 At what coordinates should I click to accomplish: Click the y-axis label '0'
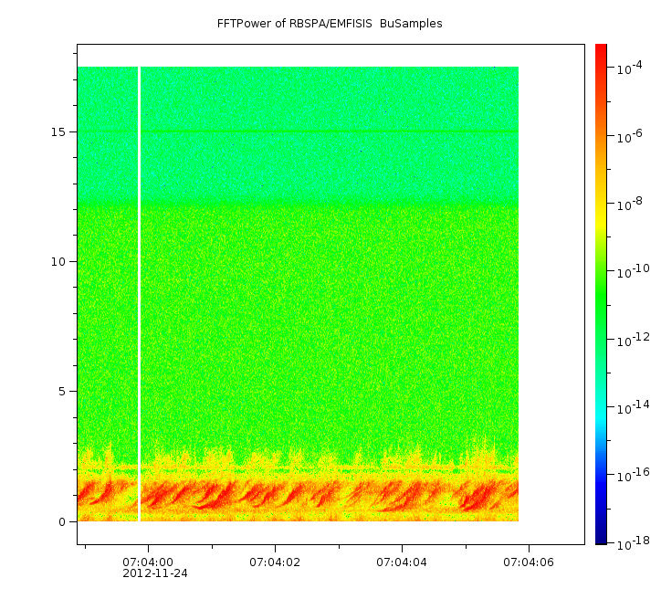tap(62, 522)
